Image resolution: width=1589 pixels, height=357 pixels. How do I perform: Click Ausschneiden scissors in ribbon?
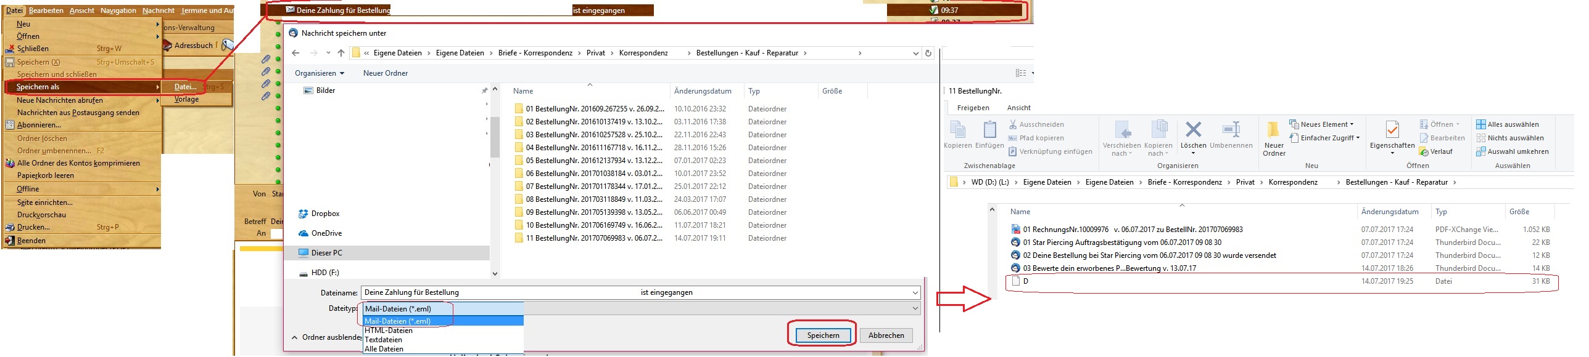(1036, 124)
